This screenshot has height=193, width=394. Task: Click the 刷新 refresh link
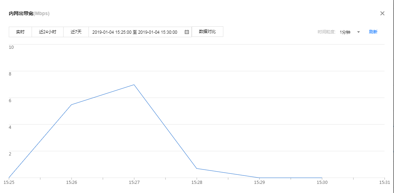click(373, 32)
